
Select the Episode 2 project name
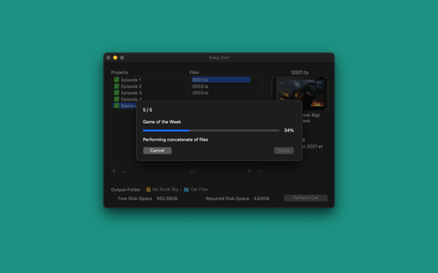pyautogui.click(x=132, y=86)
